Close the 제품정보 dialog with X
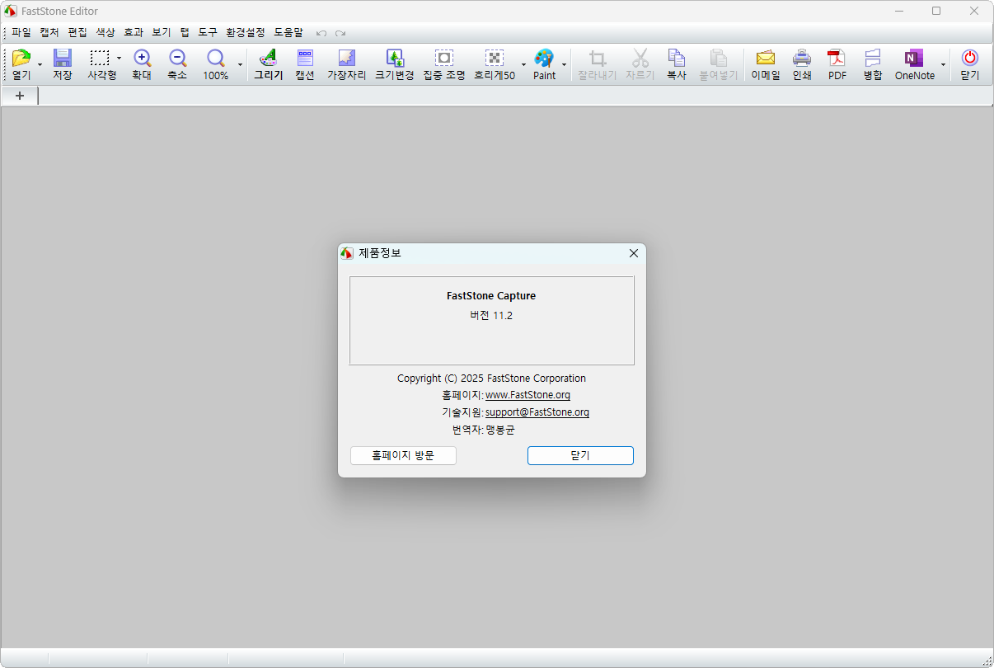 tap(634, 253)
